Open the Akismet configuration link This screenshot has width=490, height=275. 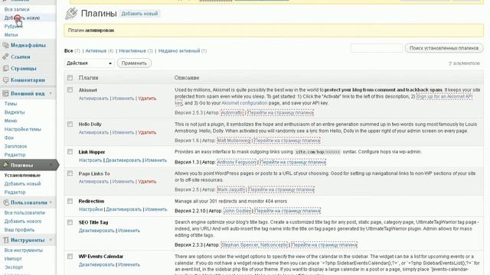point(244,103)
